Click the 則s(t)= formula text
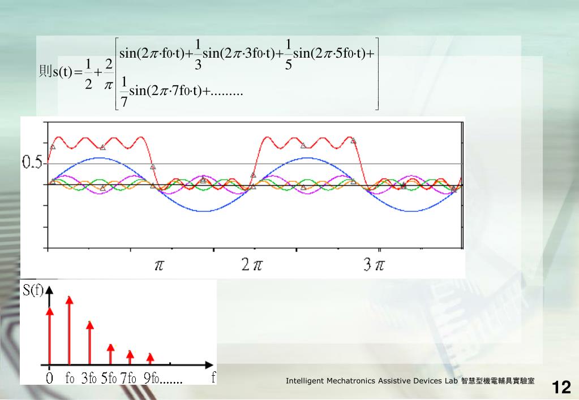The width and height of the screenshot is (579, 400). point(61,71)
